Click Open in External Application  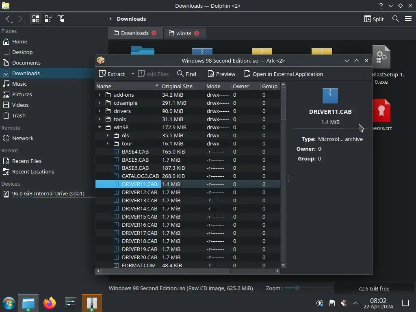click(x=284, y=74)
